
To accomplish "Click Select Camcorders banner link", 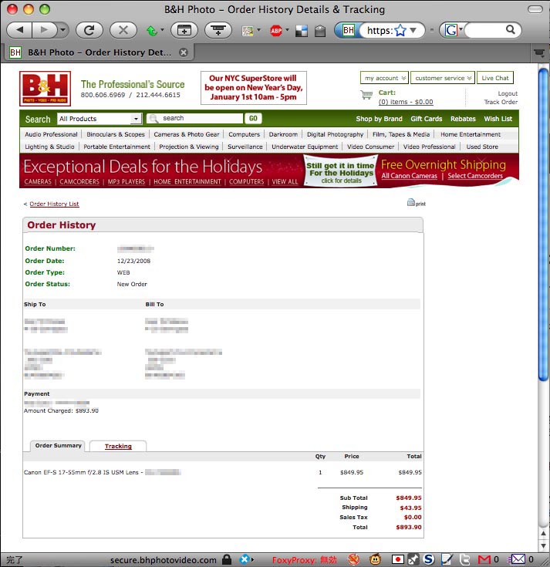I will pos(475,176).
